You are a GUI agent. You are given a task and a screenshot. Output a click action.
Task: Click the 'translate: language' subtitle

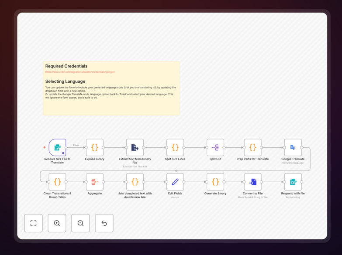pos(293,163)
